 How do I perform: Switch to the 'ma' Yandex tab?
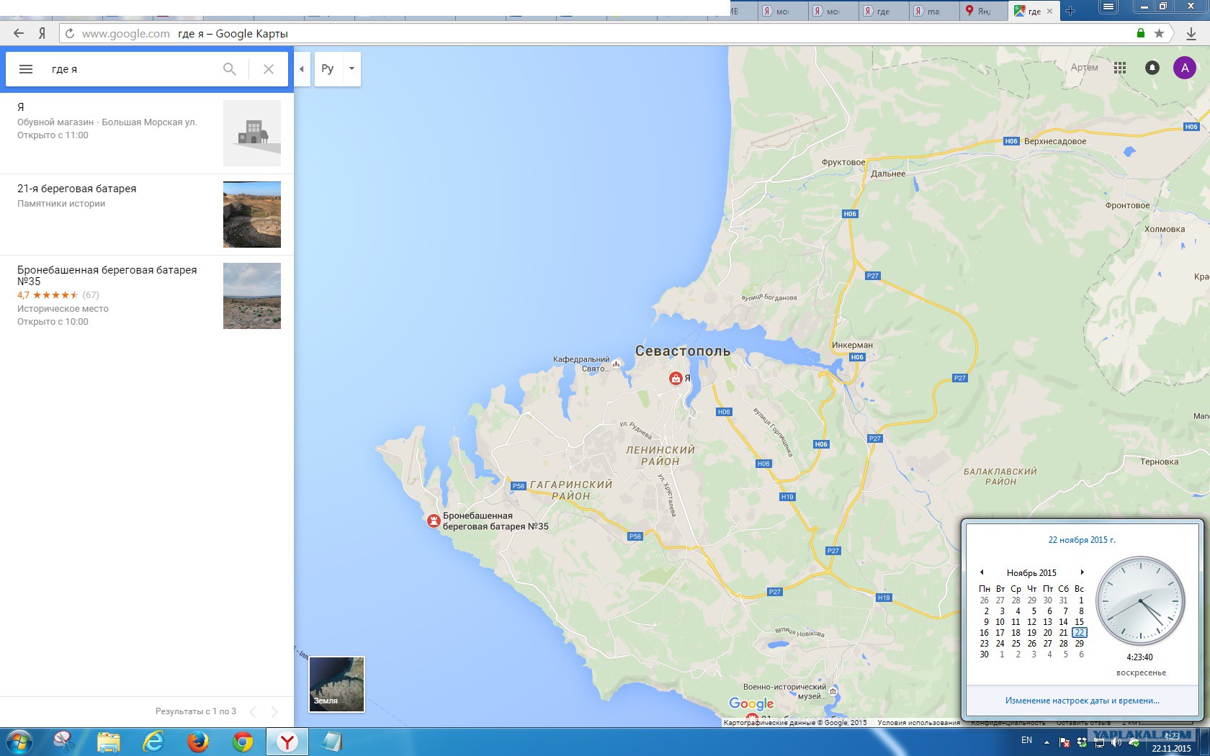click(934, 11)
